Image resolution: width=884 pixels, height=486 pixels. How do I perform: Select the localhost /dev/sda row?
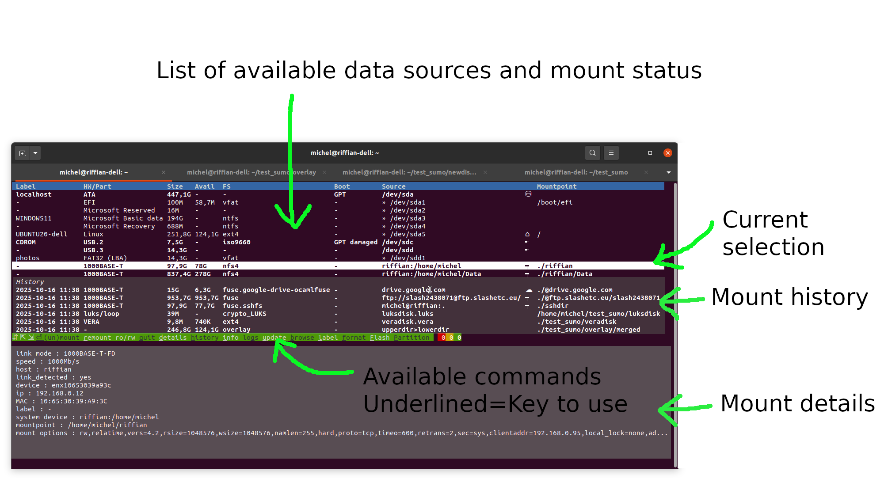[338, 194]
